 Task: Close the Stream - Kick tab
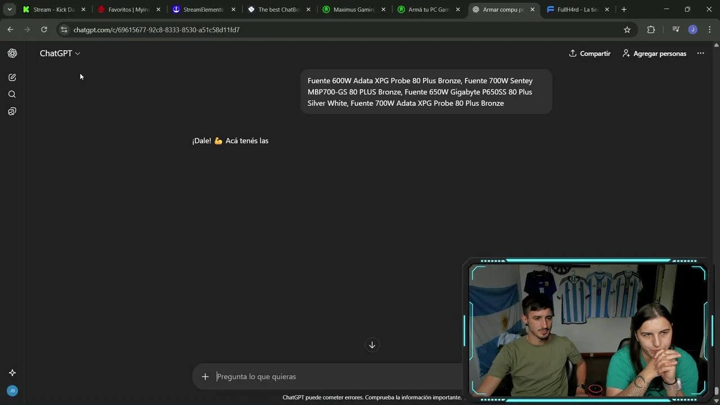tap(83, 10)
